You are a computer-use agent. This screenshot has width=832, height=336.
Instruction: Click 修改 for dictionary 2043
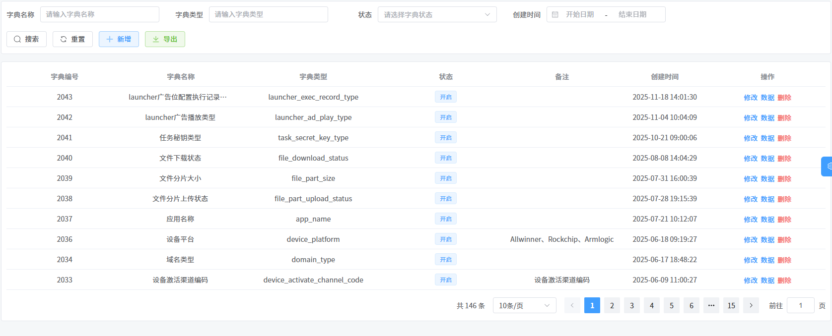[751, 98]
